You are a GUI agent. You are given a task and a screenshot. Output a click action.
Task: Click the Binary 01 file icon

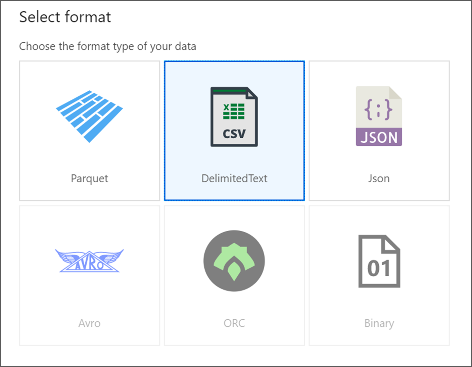point(379,262)
